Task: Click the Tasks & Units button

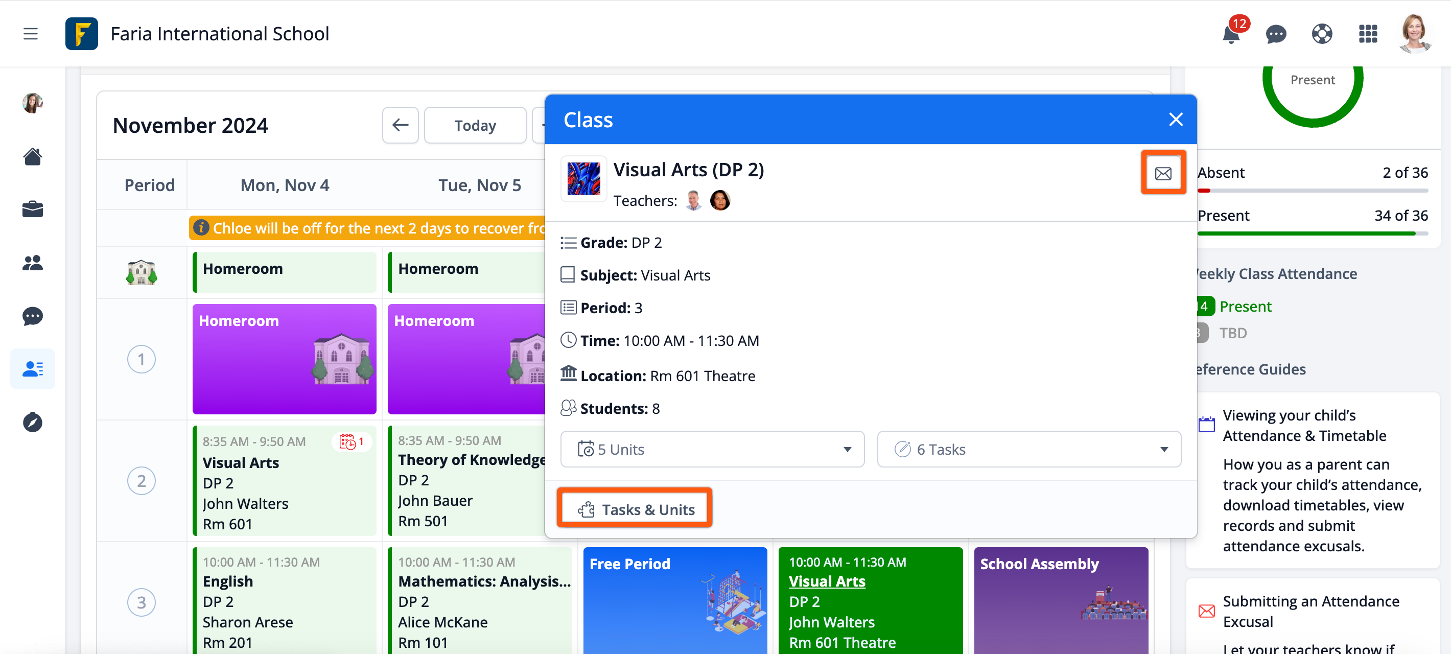Action: tap(635, 509)
